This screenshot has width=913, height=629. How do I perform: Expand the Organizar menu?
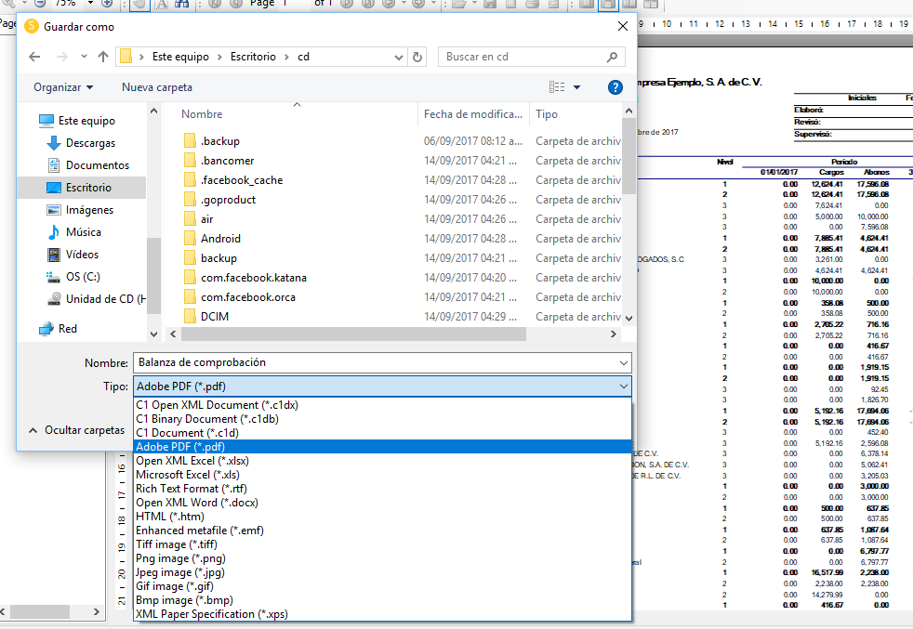coord(63,87)
